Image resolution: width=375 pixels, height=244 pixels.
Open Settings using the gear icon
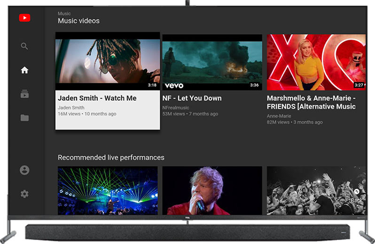pos(24,194)
